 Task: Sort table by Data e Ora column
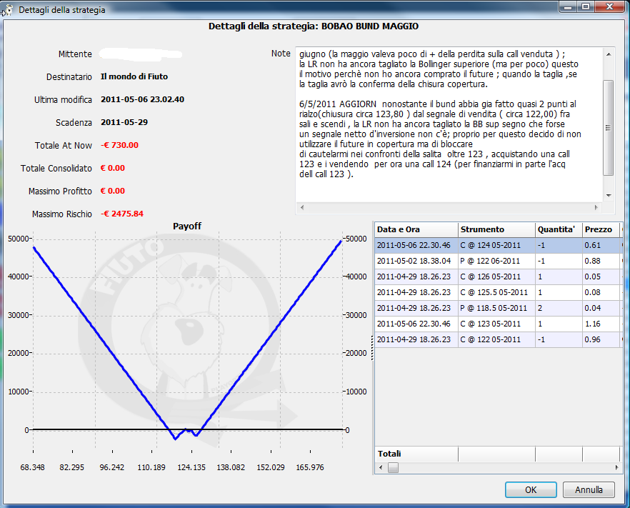pyautogui.click(x=416, y=229)
